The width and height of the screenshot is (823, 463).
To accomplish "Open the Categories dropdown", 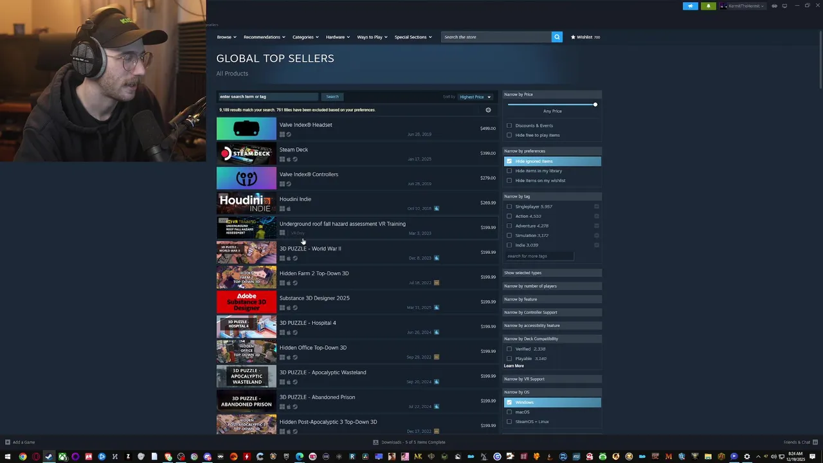I will click(x=305, y=37).
